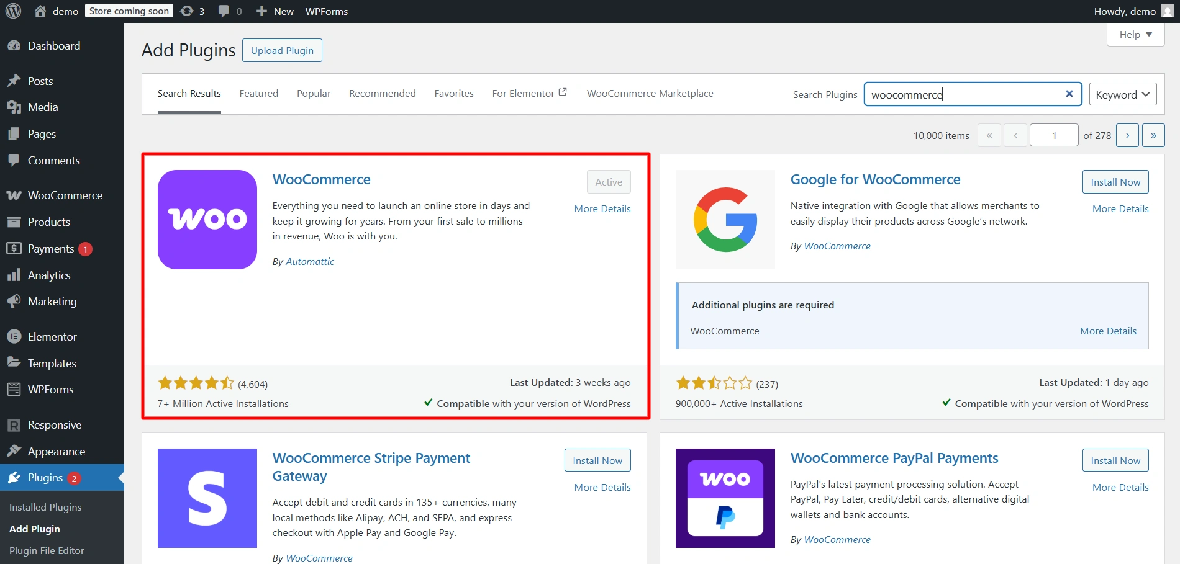
Task: Open the updates icon showing 3
Action: 186,11
